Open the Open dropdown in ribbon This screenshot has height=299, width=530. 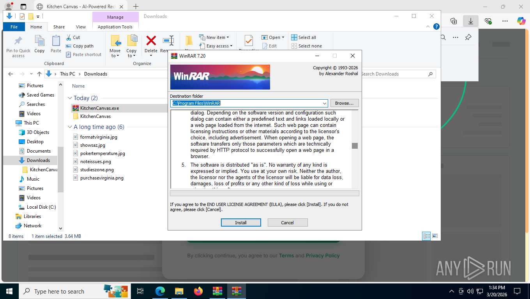(273, 37)
